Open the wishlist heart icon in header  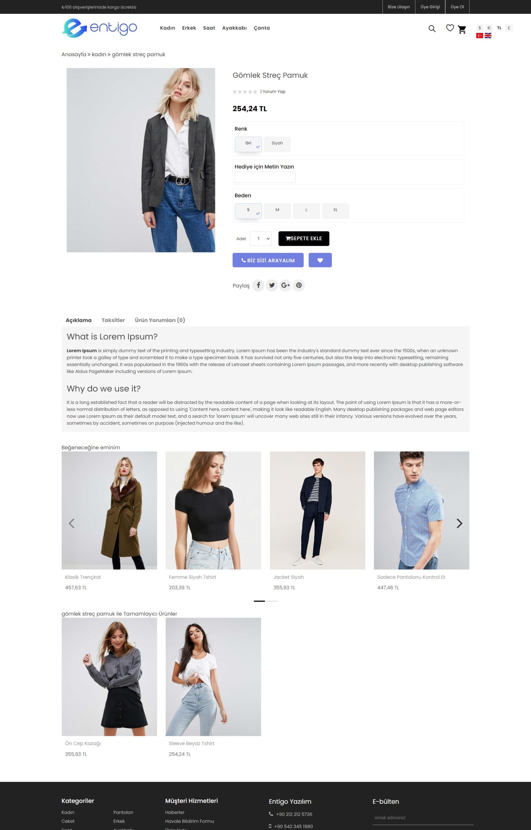click(x=450, y=28)
